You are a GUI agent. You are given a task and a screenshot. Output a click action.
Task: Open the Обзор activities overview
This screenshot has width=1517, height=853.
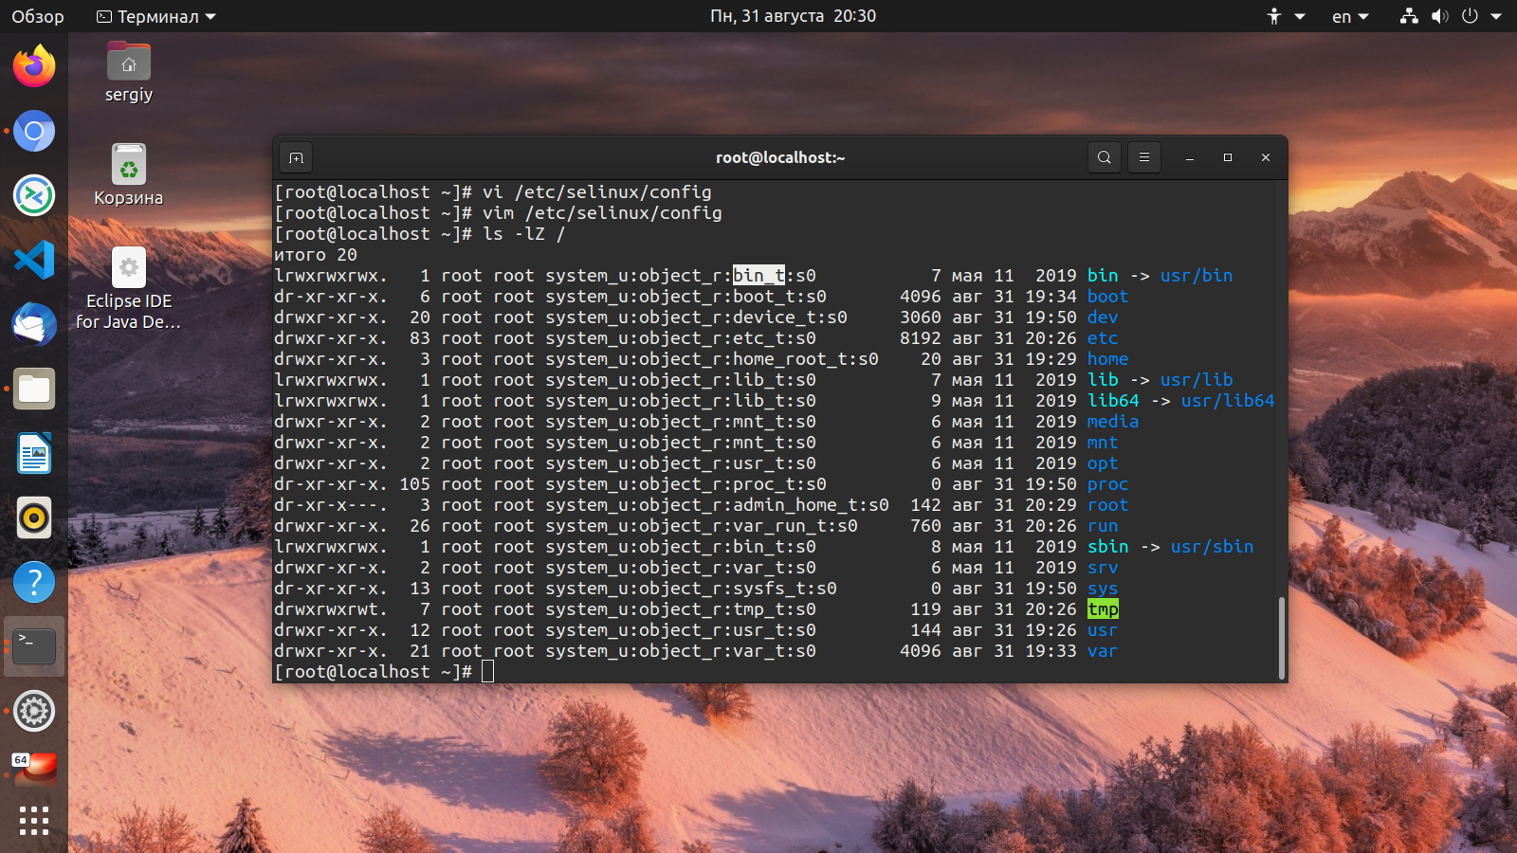click(38, 16)
